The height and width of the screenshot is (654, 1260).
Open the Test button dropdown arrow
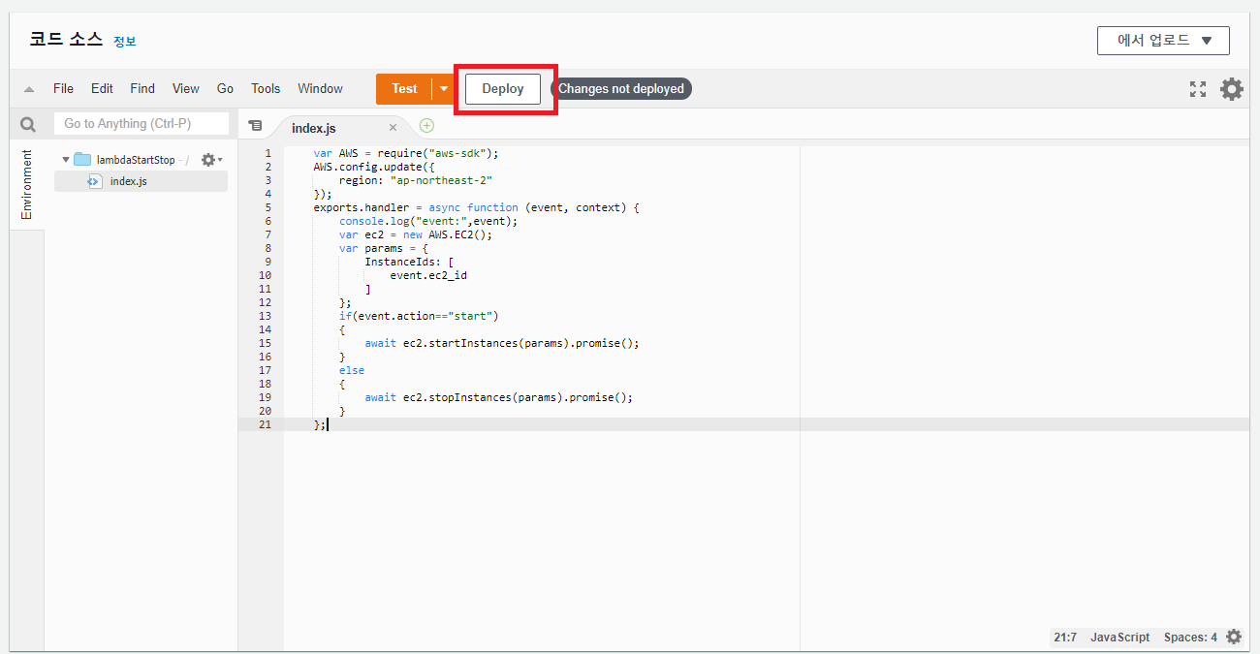click(444, 89)
